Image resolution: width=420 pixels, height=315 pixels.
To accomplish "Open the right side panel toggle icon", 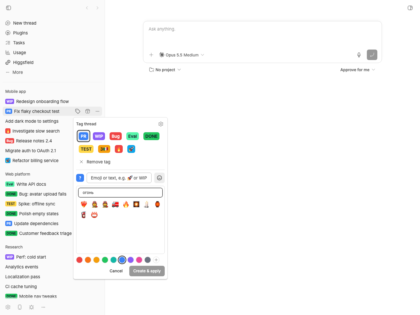I will click(410, 8).
